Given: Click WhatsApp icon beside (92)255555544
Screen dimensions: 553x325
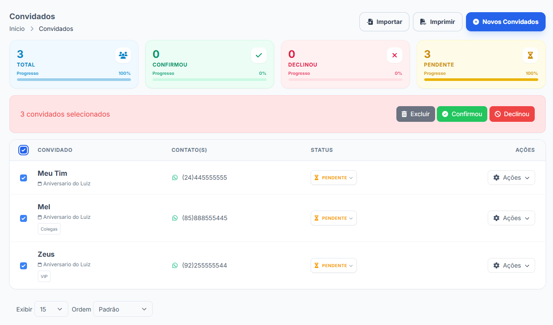Looking at the screenshot, I should click(175, 265).
